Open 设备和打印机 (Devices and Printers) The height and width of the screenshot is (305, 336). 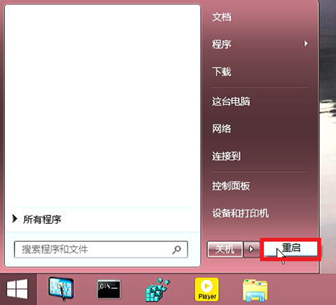point(240,213)
